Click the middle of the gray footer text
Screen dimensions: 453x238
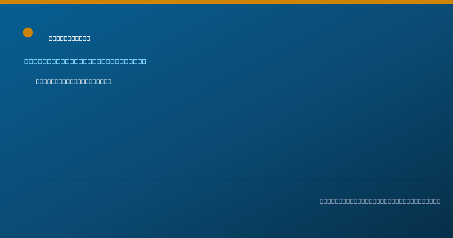(x=380, y=201)
